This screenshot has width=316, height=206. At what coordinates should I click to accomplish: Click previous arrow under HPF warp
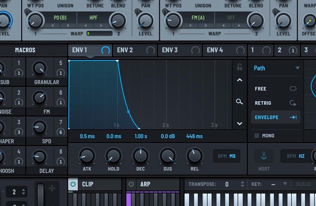click(x=86, y=25)
